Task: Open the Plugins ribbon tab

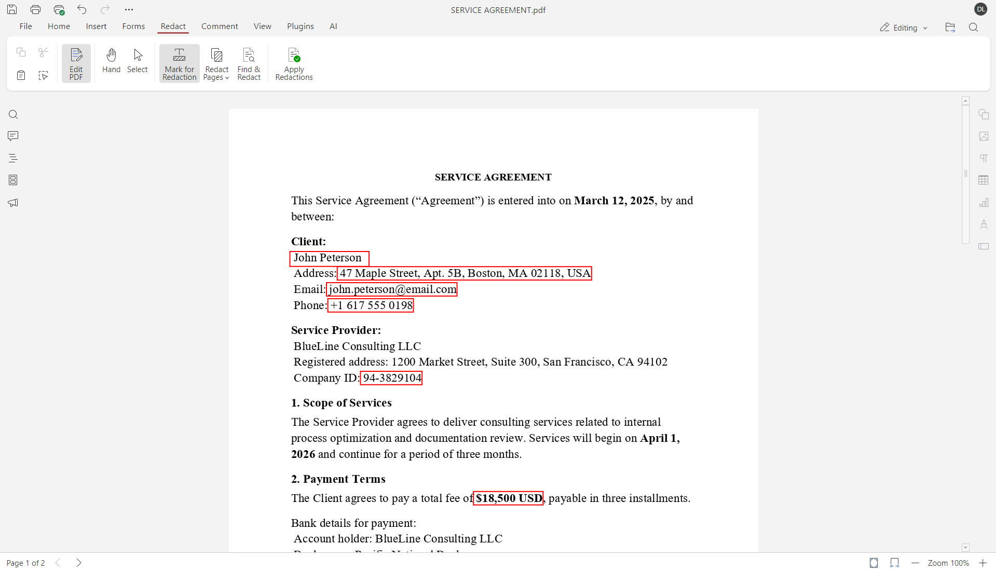Action: click(x=300, y=26)
